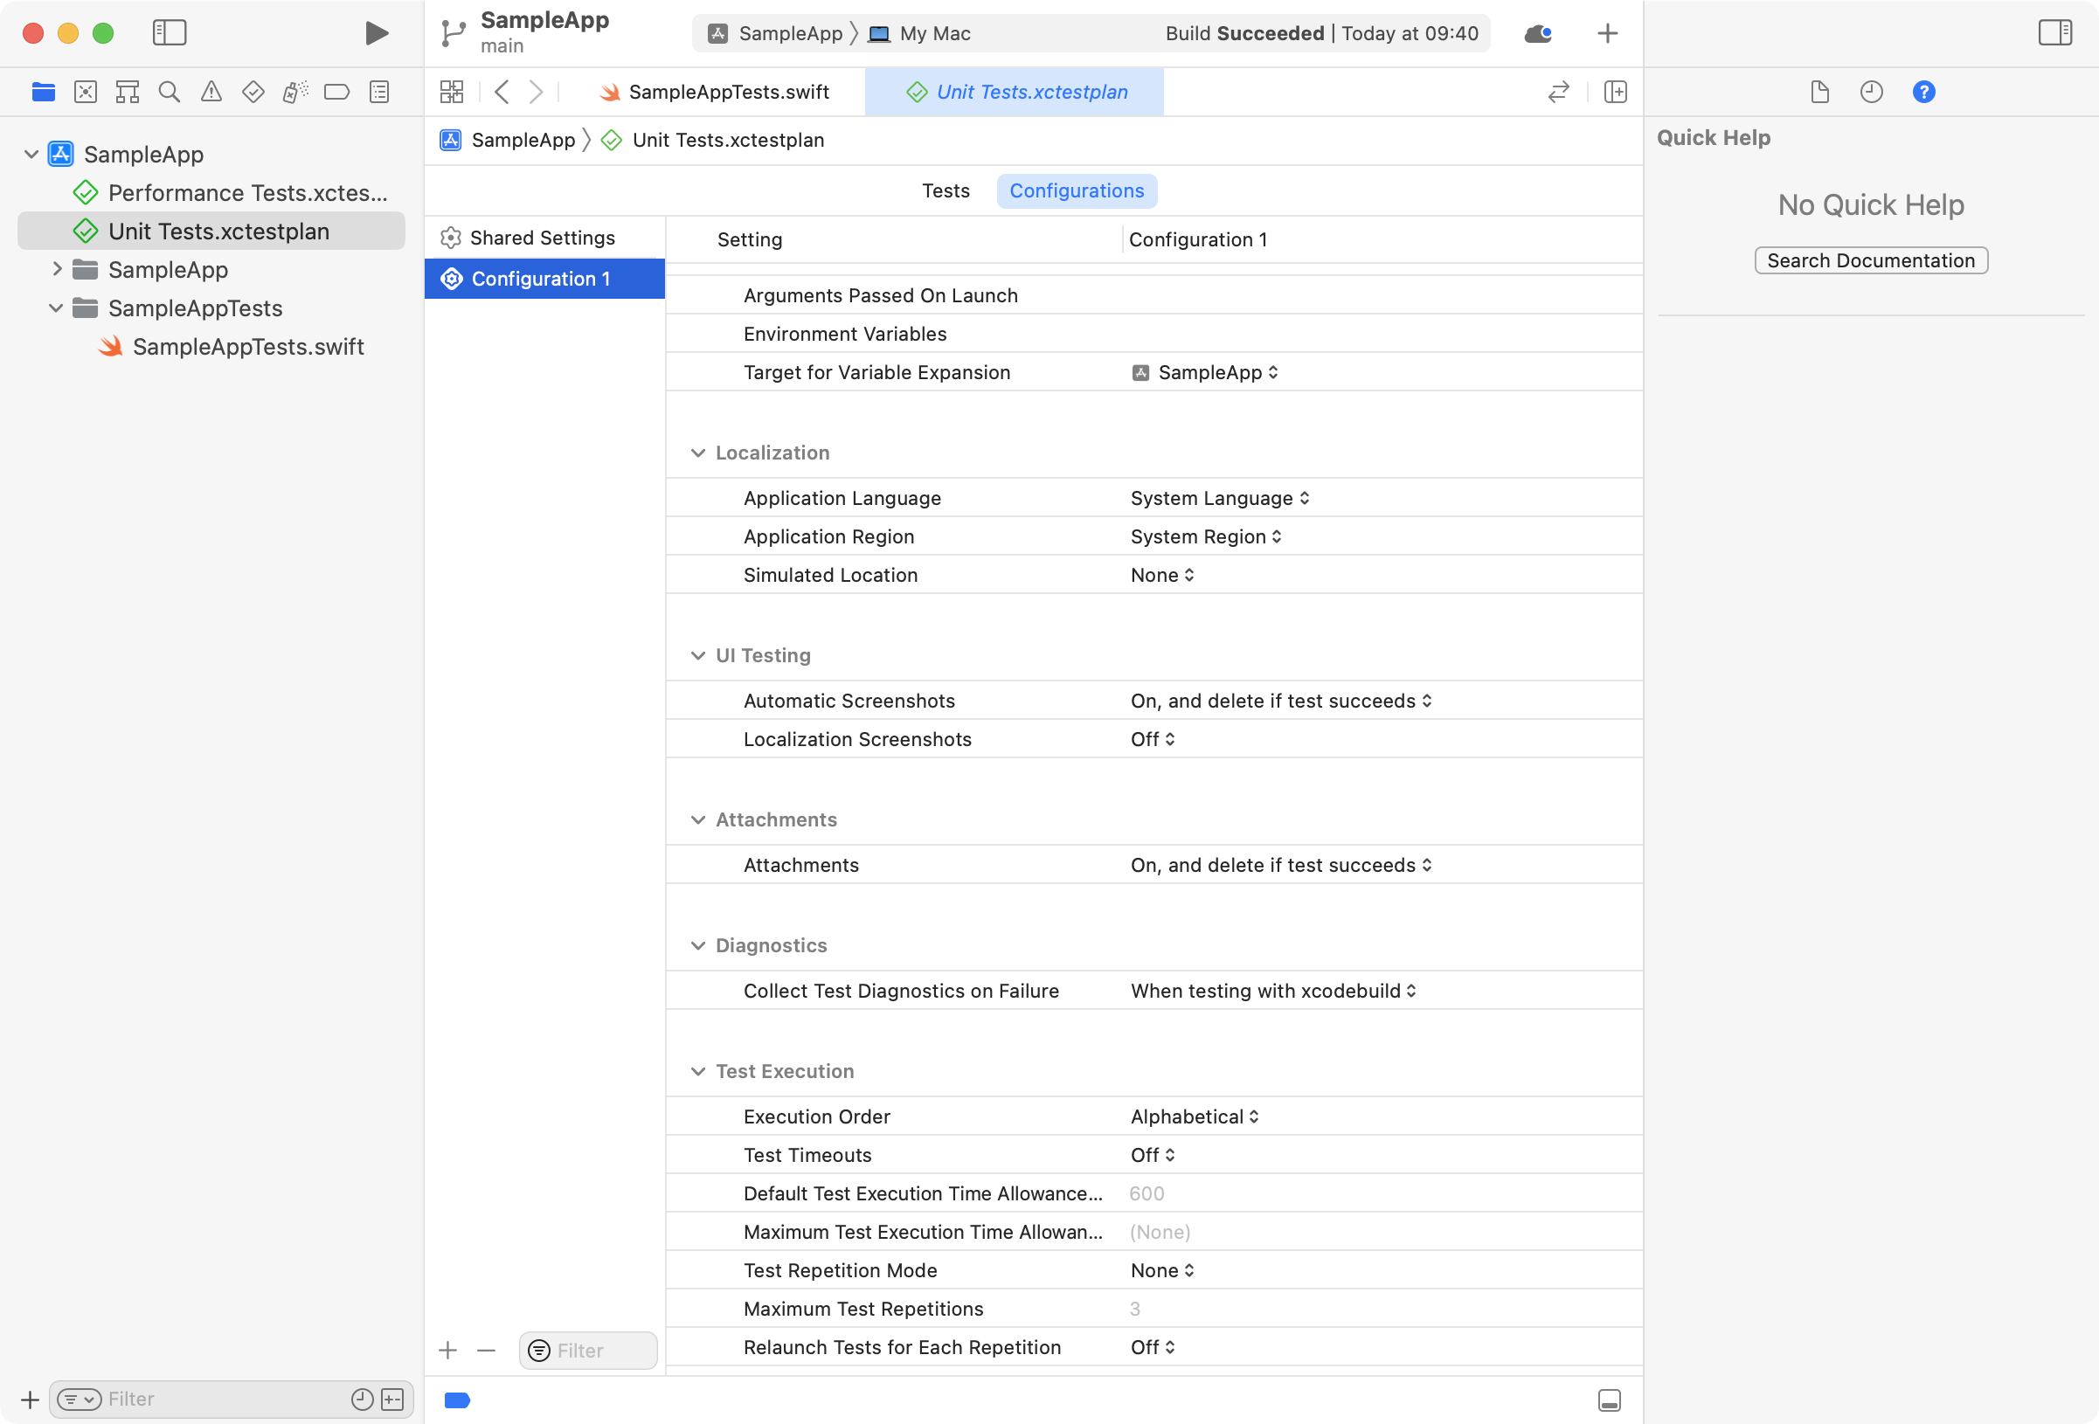Collapse the Localization section
This screenshot has height=1424, width=2099.
coord(698,453)
